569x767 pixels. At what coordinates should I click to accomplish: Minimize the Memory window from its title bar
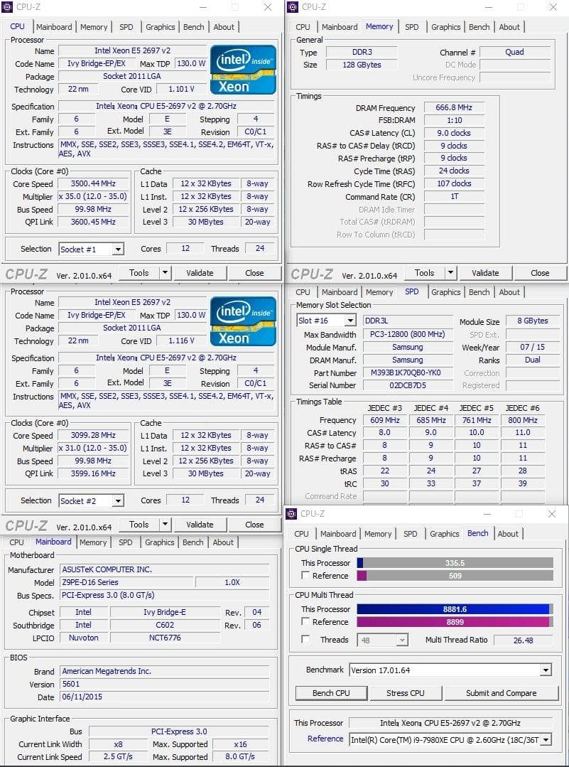[488, 7]
